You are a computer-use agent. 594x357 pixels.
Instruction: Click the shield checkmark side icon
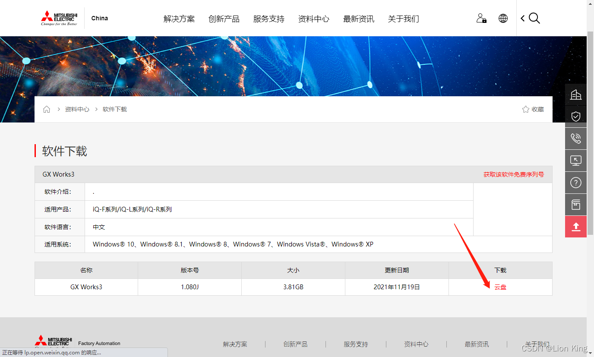(576, 117)
